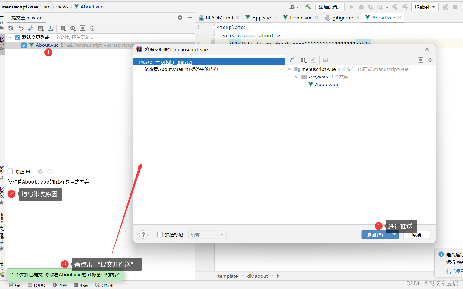463x289 pixels.
Task: Open the 问题 problems tab
Action: [60, 285]
